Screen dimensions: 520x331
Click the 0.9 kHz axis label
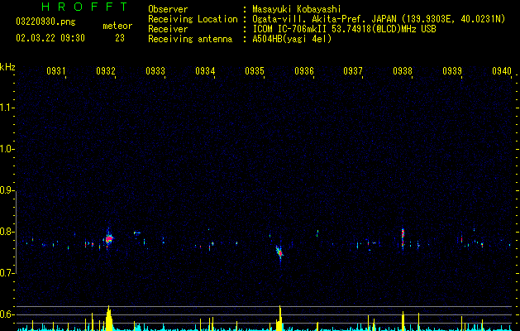7,190
